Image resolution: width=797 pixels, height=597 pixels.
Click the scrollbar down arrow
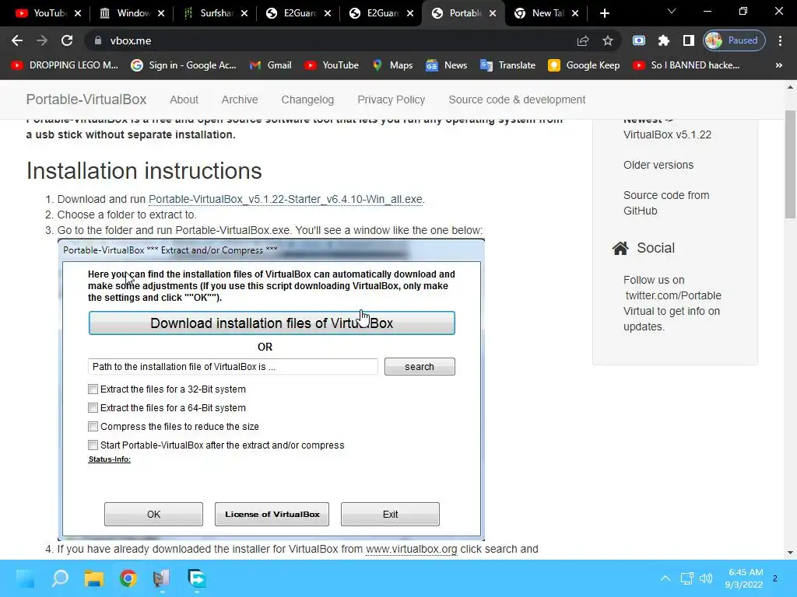tap(790, 553)
